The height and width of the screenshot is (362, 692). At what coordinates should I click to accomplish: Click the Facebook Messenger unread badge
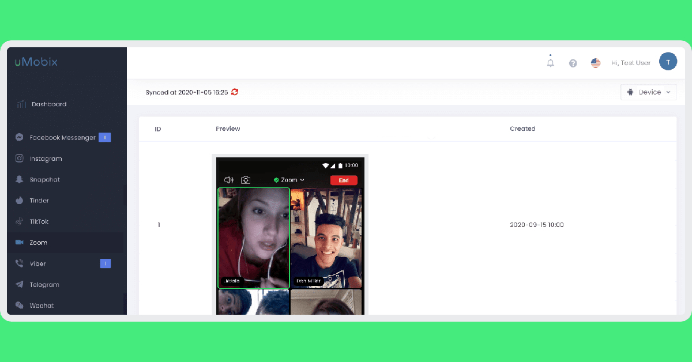(104, 138)
